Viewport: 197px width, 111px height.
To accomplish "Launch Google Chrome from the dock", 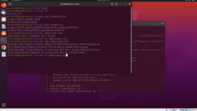I will tap(4, 47).
